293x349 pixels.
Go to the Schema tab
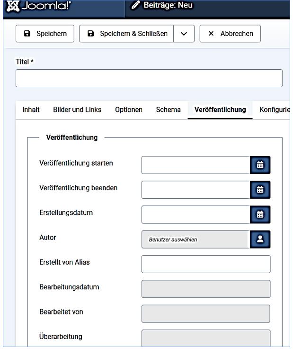pyautogui.click(x=168, y=110)
